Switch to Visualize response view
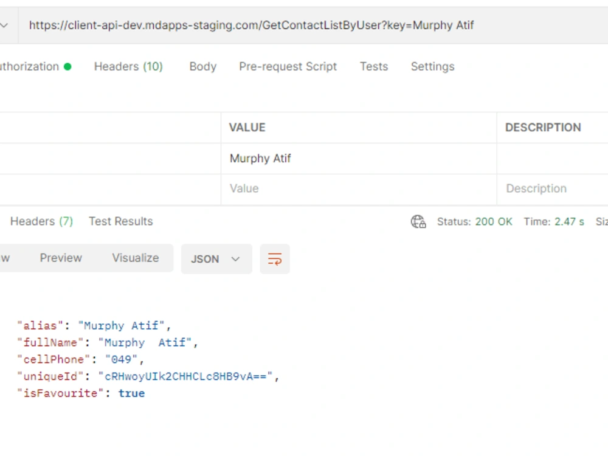 click(136, 258)
